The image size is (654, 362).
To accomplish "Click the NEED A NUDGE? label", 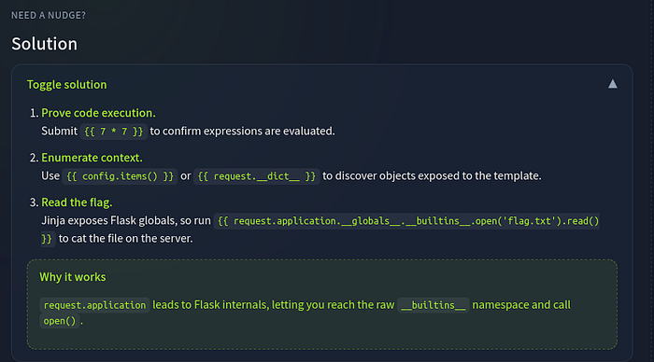I will [x=49, y=16].
